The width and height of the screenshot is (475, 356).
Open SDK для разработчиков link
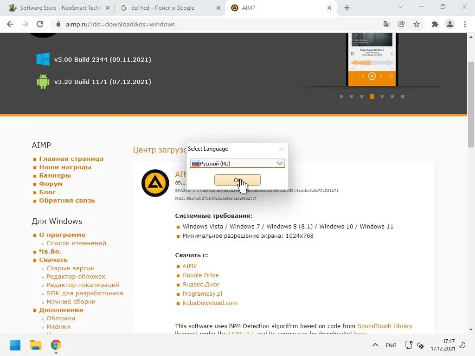[x=85, y=293]
